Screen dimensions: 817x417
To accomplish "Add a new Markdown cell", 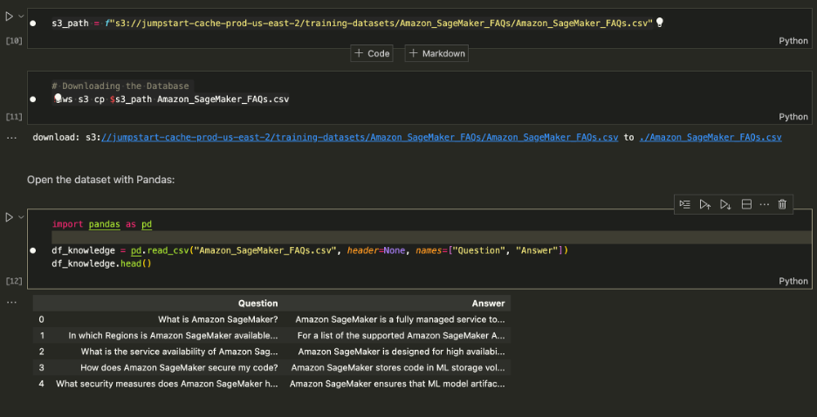I will point(436,53).
